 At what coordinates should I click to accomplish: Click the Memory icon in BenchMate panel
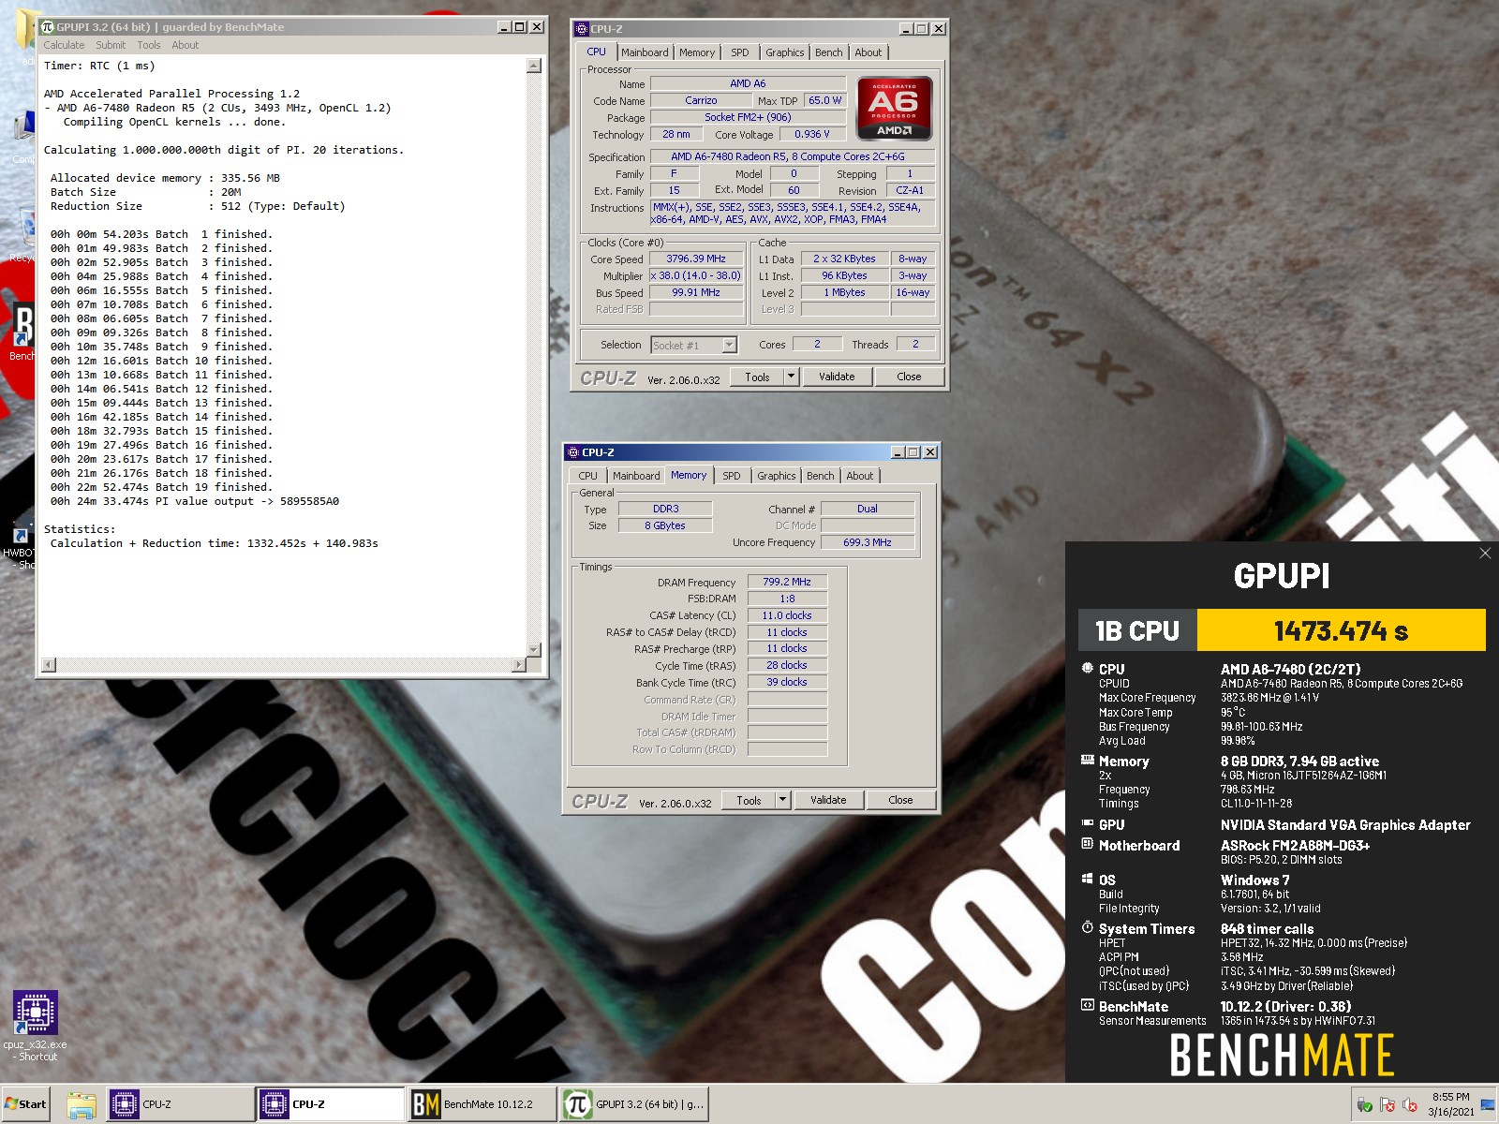[x=1088, y=761]
